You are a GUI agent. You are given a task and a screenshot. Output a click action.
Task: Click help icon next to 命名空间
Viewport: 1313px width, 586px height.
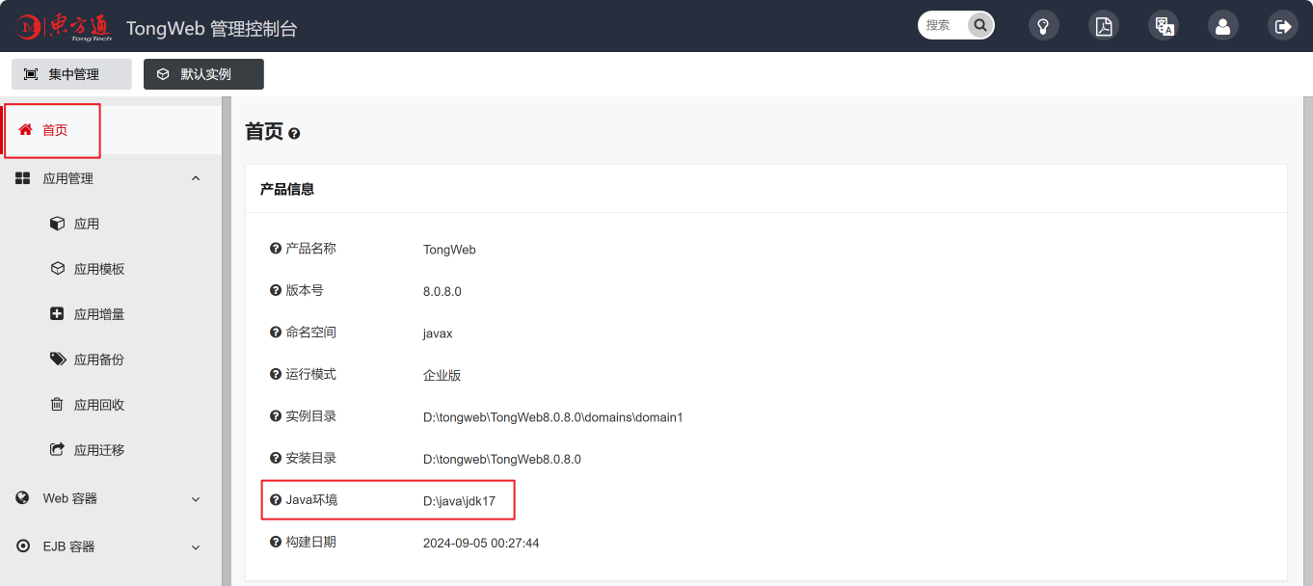pos(276,333)
